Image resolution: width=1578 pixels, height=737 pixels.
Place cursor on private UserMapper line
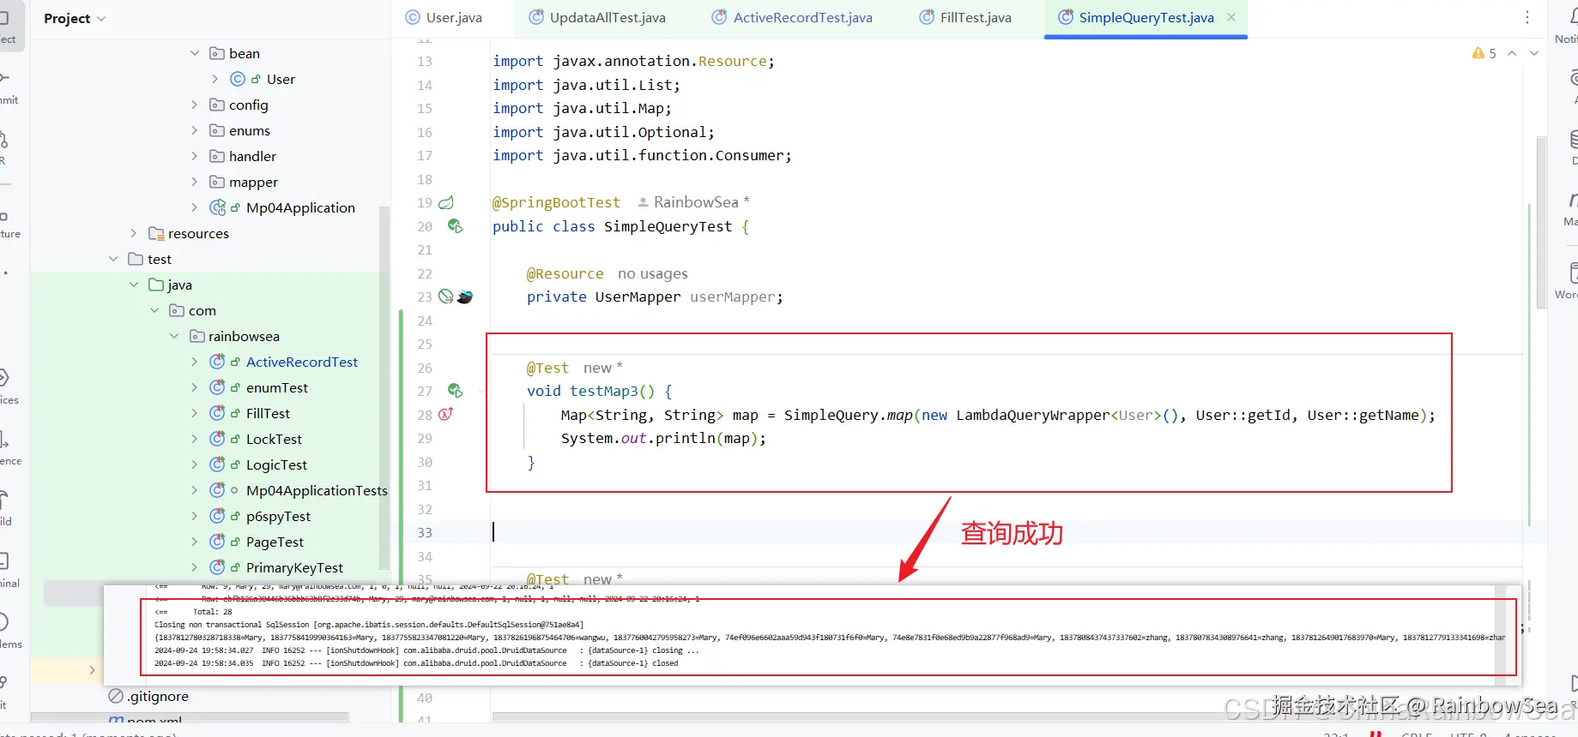point(655,297)
